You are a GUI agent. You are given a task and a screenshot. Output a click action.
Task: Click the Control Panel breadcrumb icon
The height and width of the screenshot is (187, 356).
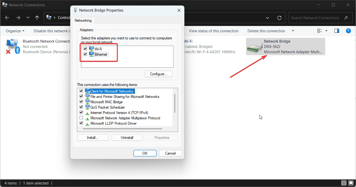(49, 18)
